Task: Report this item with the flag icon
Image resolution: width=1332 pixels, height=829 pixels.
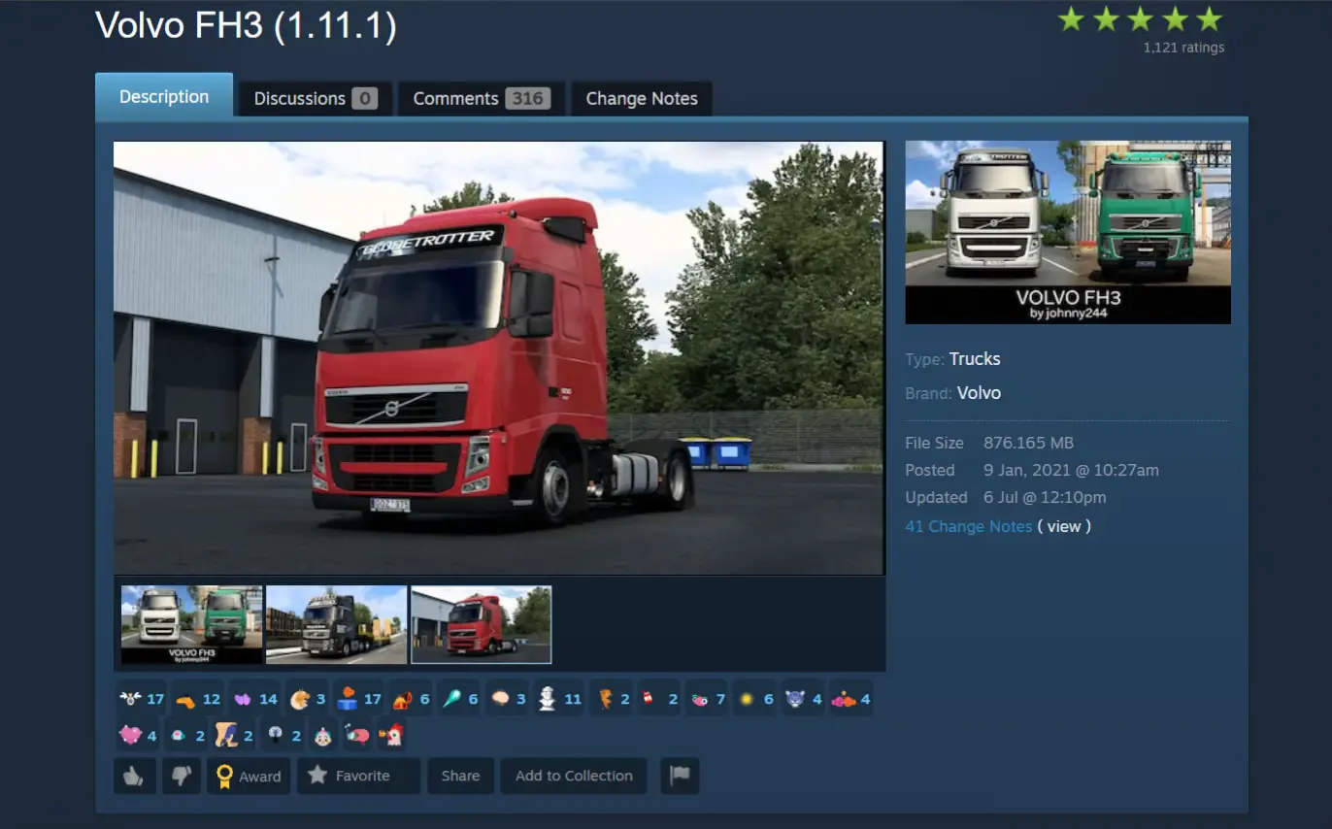Action: (680, 776)
